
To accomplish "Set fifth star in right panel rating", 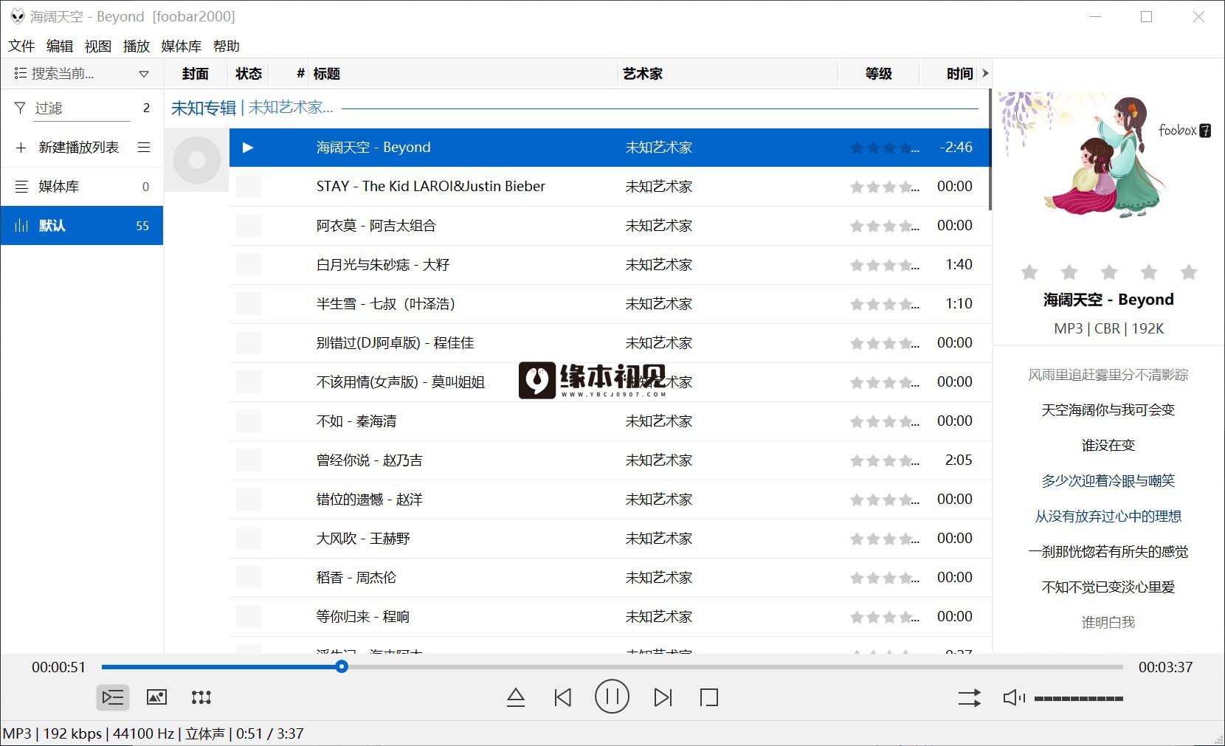I will point(1189,272).
